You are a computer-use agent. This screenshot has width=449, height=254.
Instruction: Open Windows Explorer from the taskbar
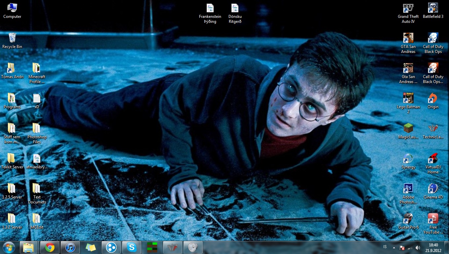pos(29,247)
